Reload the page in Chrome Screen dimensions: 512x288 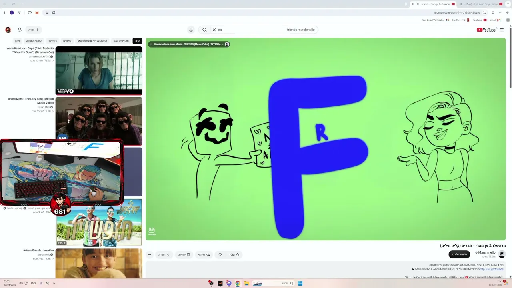[x=493, y=12]
